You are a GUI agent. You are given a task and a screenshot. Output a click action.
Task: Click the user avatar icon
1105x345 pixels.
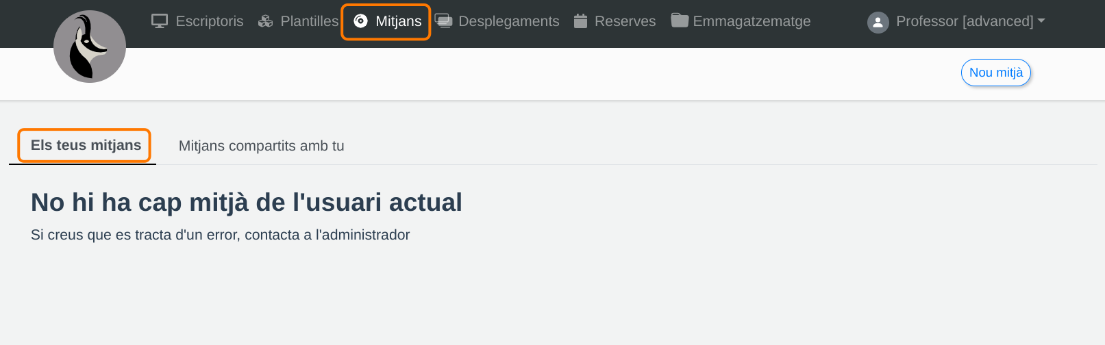(x=878, y=22)
